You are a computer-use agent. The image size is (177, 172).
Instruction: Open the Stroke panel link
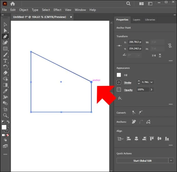127,83
